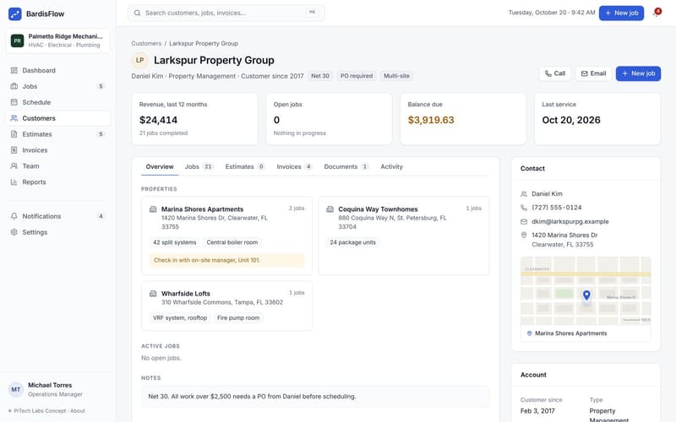Image resolution: width=676 pixels, height=422 pixels.
Task: Click the Estimates document icon
Action: tap(14, 134)
